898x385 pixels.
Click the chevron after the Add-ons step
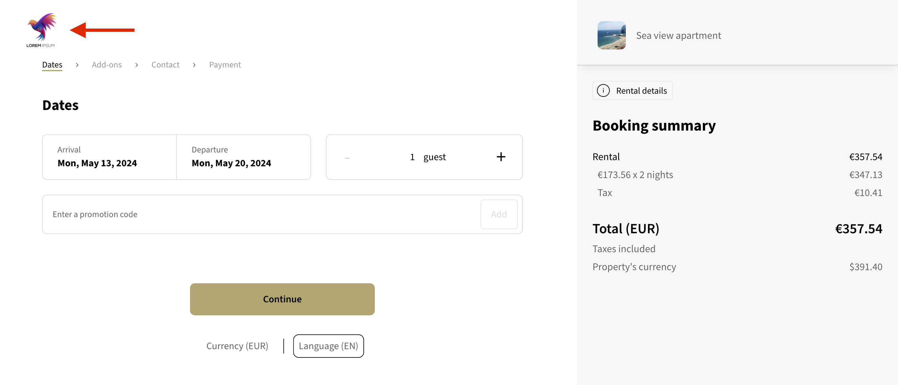point(137,65)
